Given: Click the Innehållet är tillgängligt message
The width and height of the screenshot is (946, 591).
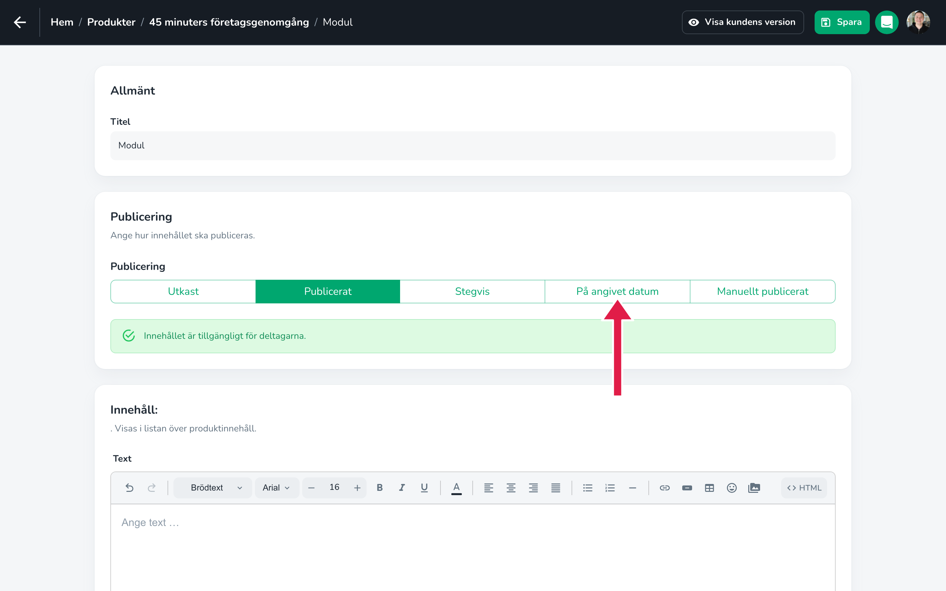Looking at the screenshot, I should click(473, 336).
